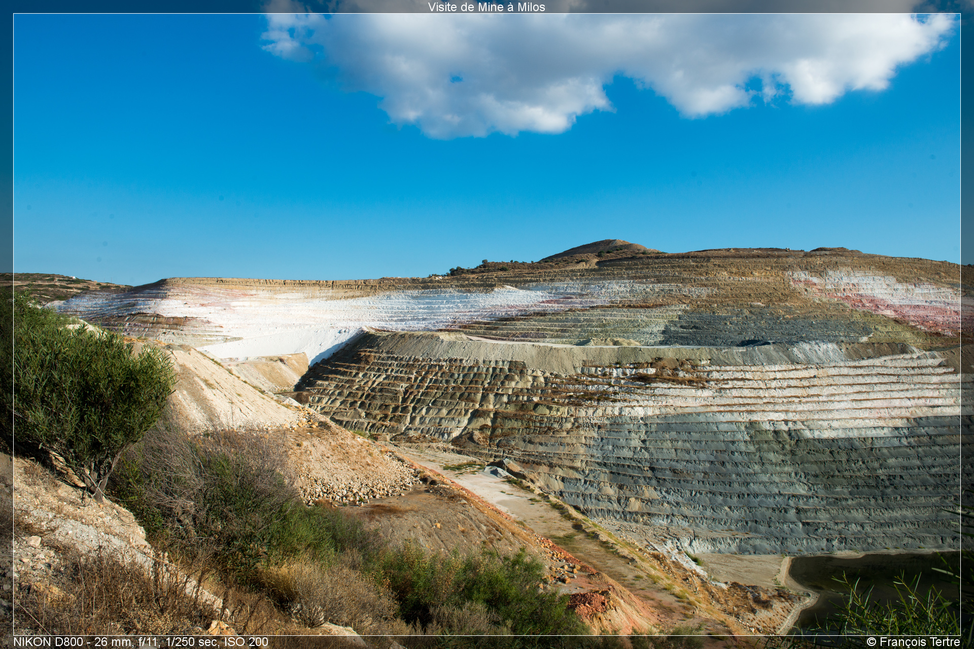Viewport: 974px width, 649px height.
Task: Click the mine landscape photo
Action: click(487, 324)
